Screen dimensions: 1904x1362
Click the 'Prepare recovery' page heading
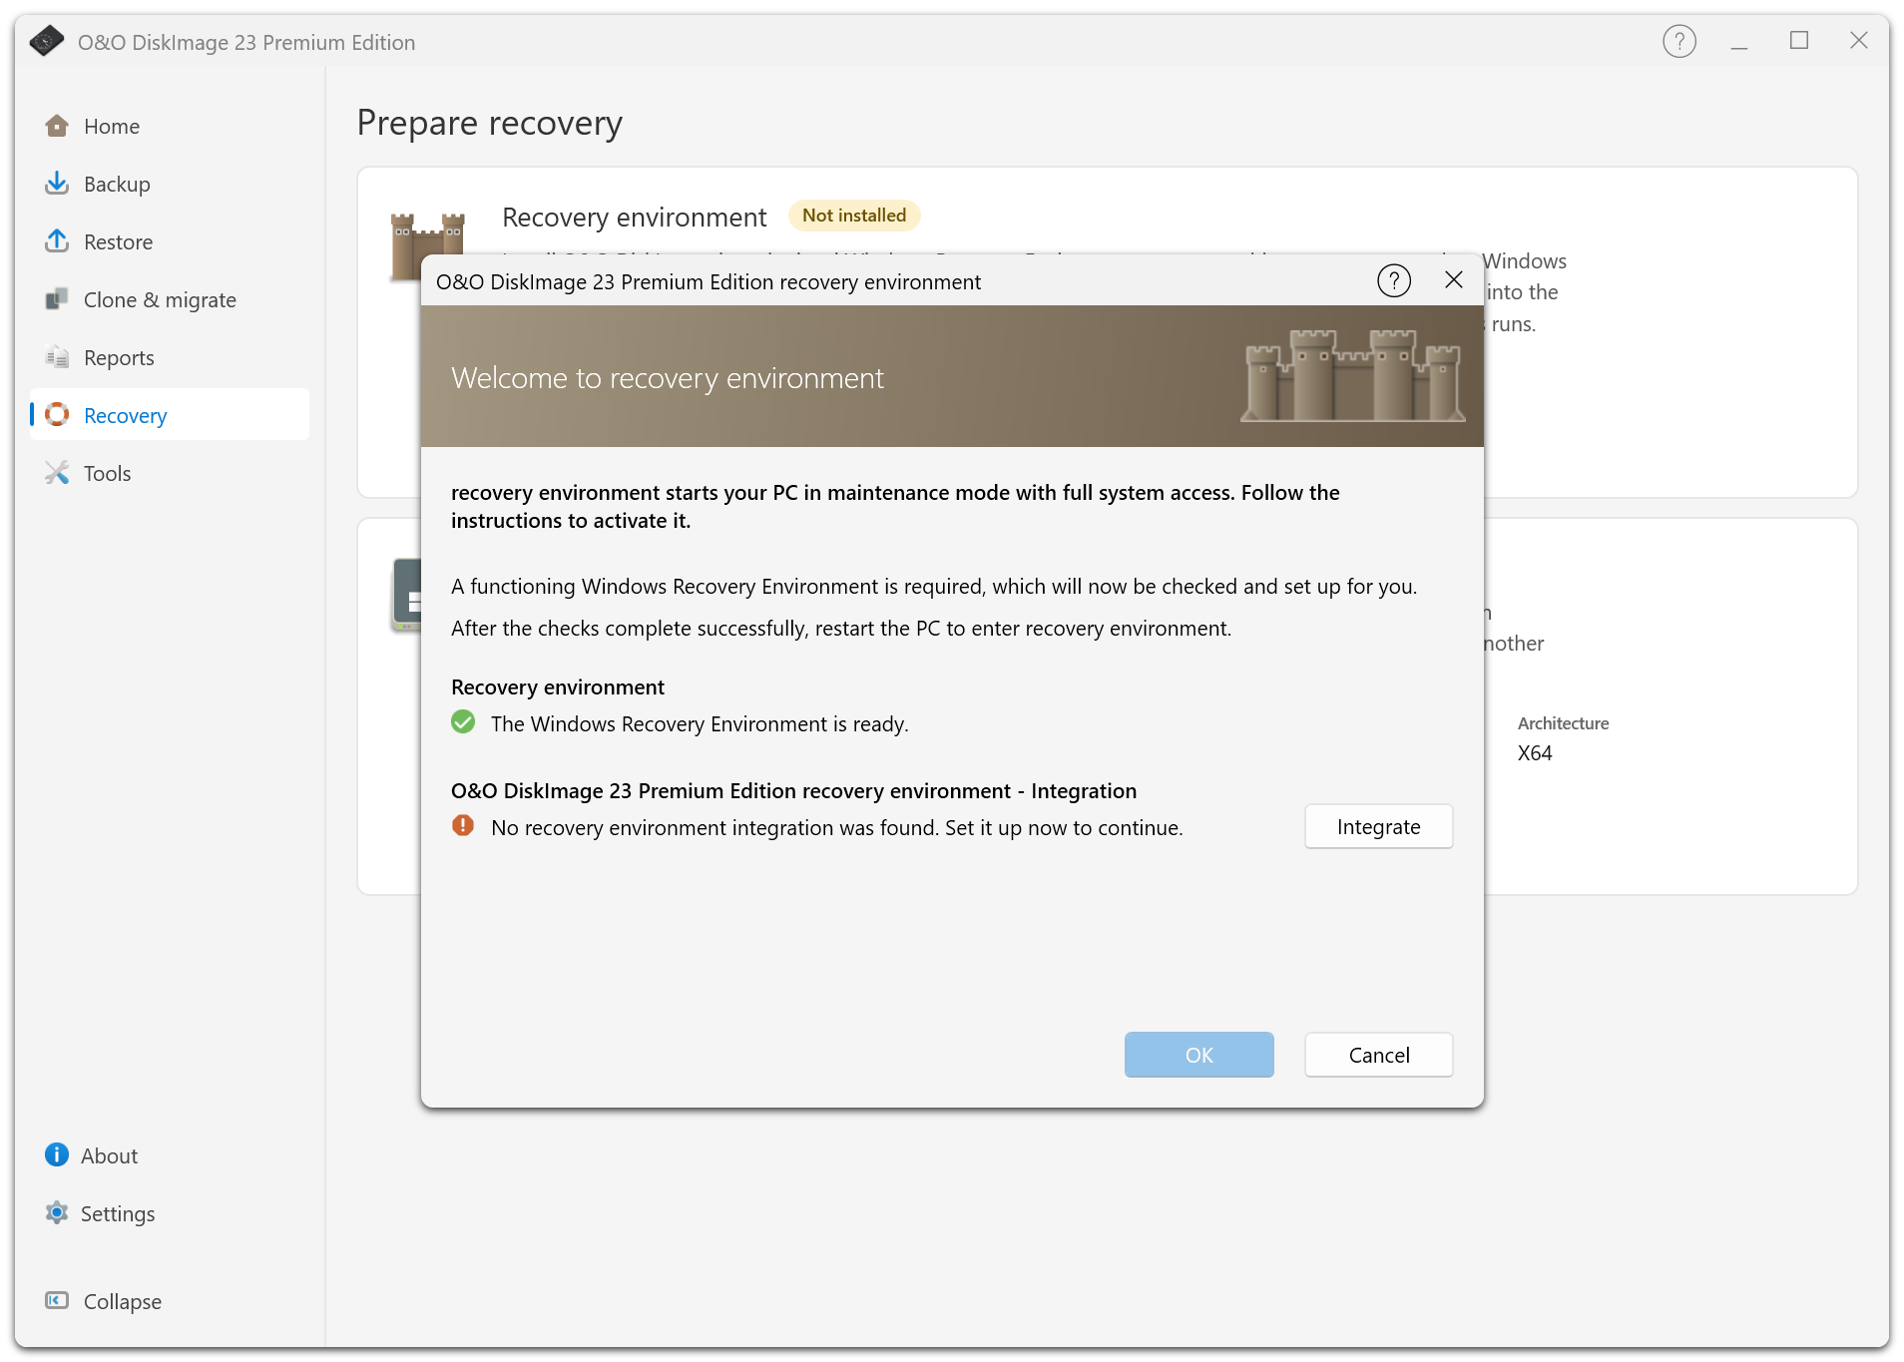coord(489,124)
